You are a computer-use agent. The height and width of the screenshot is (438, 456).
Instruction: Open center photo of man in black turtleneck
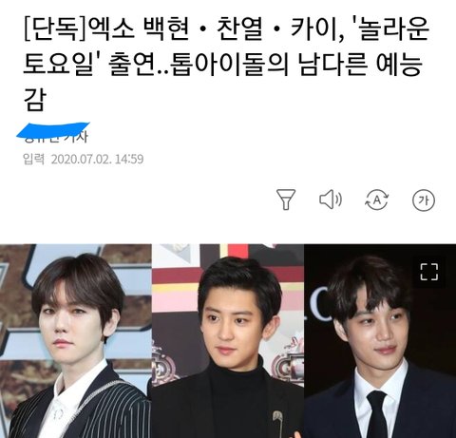(228, 341)
